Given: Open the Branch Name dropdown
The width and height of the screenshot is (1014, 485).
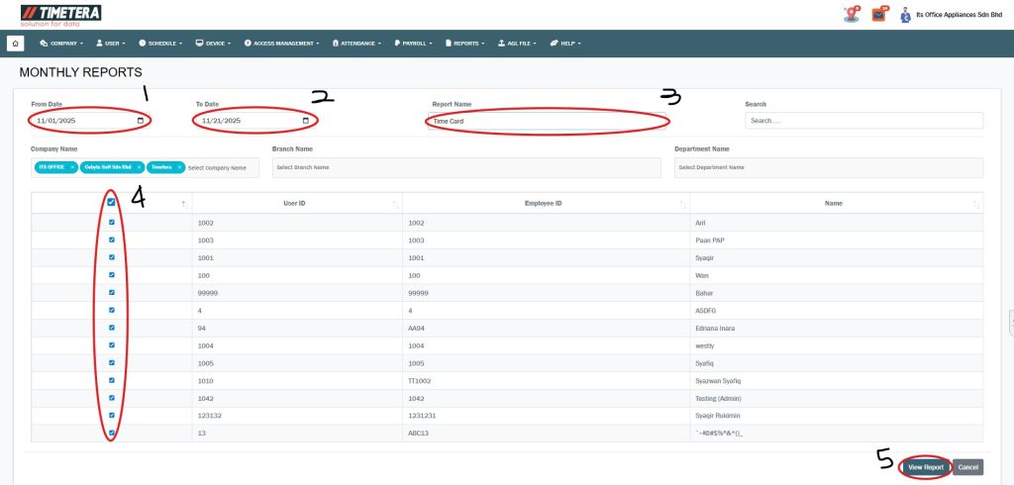Looking at the screenshot, I should click(x=465, y=167).
